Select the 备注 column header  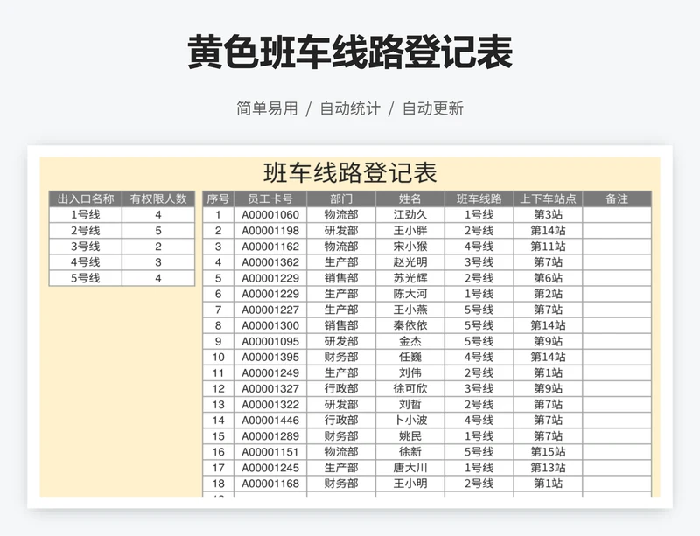617,199
